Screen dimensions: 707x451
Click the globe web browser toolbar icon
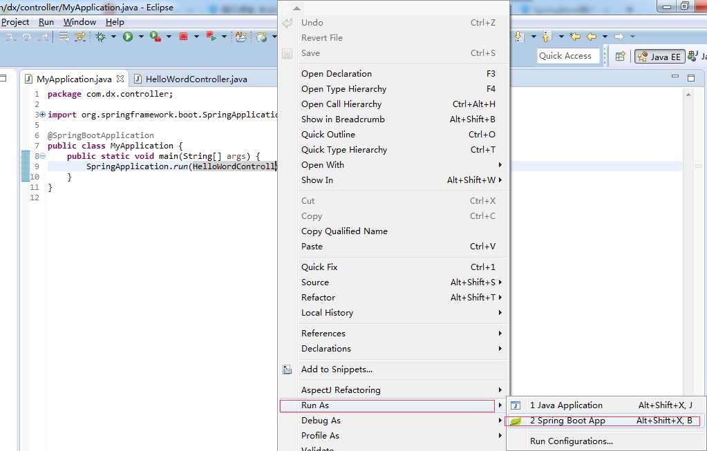(x=261, y=37)
